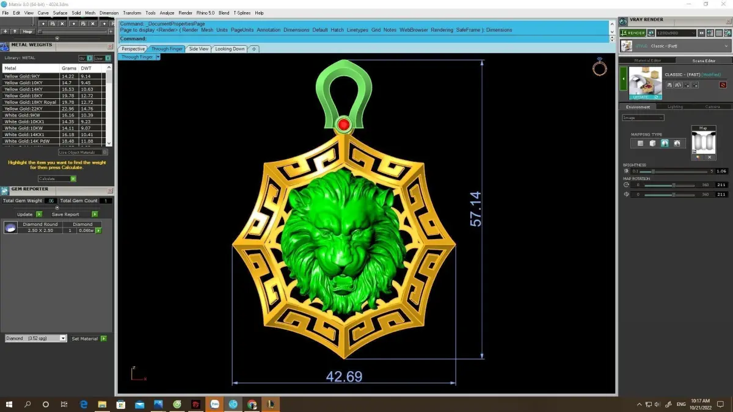Open the Image environment type dropdown
This screenshot has height=412, width=733.
[643, 118]
